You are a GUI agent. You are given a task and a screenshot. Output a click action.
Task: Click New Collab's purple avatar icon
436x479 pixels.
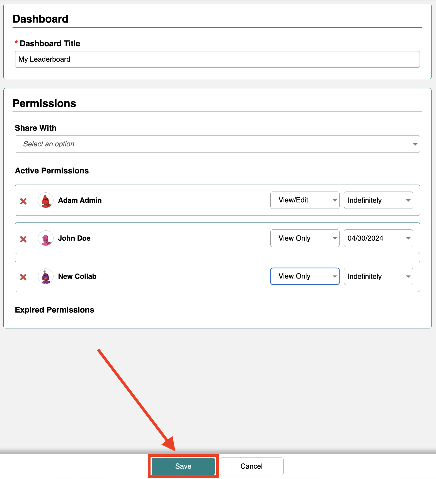pyautogui.click(x=46, y=276)
